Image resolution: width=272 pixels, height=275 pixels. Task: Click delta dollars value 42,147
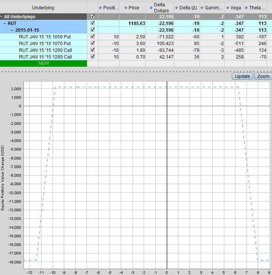pyautogui.click(x=166, y=57)
